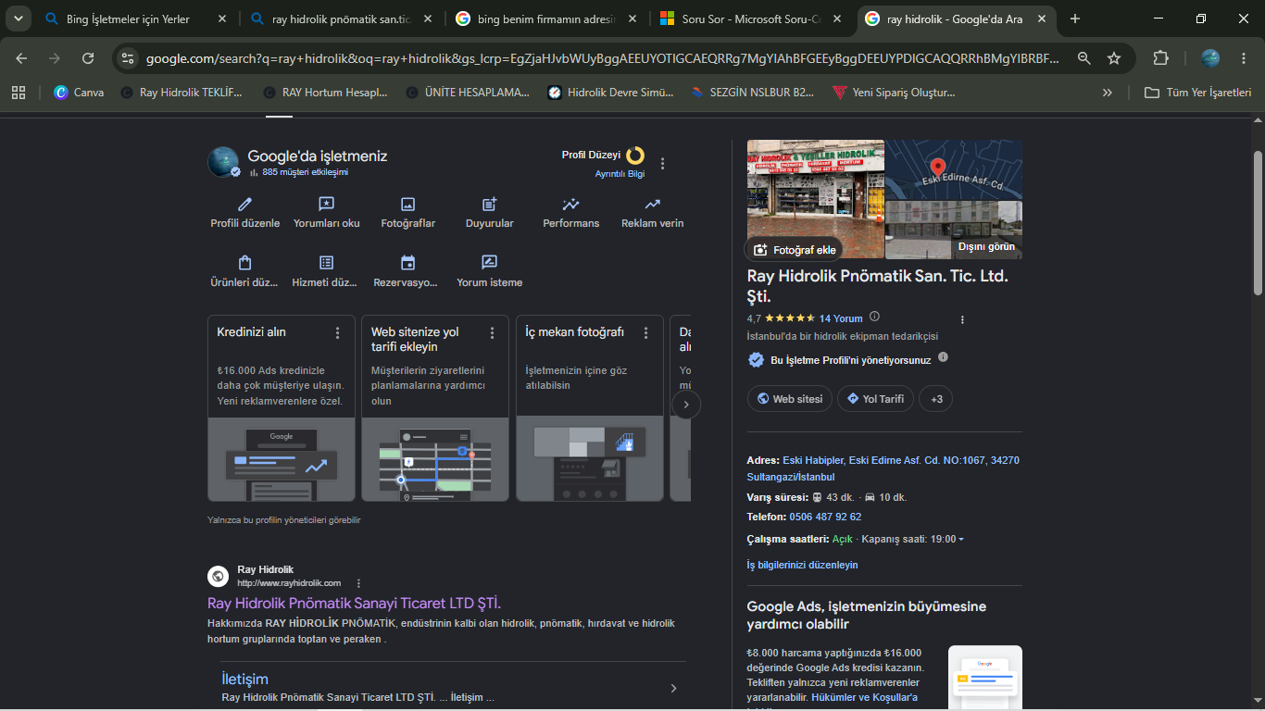This screenshot has height=711, width=1265.
Task: Open the tab search dropdown arrow
Action: coord(18,19)
